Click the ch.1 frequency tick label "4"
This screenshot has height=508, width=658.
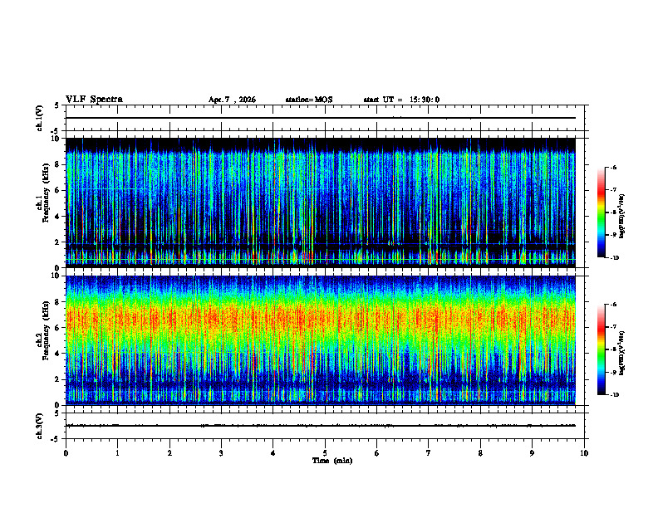(x=56, y=217)
